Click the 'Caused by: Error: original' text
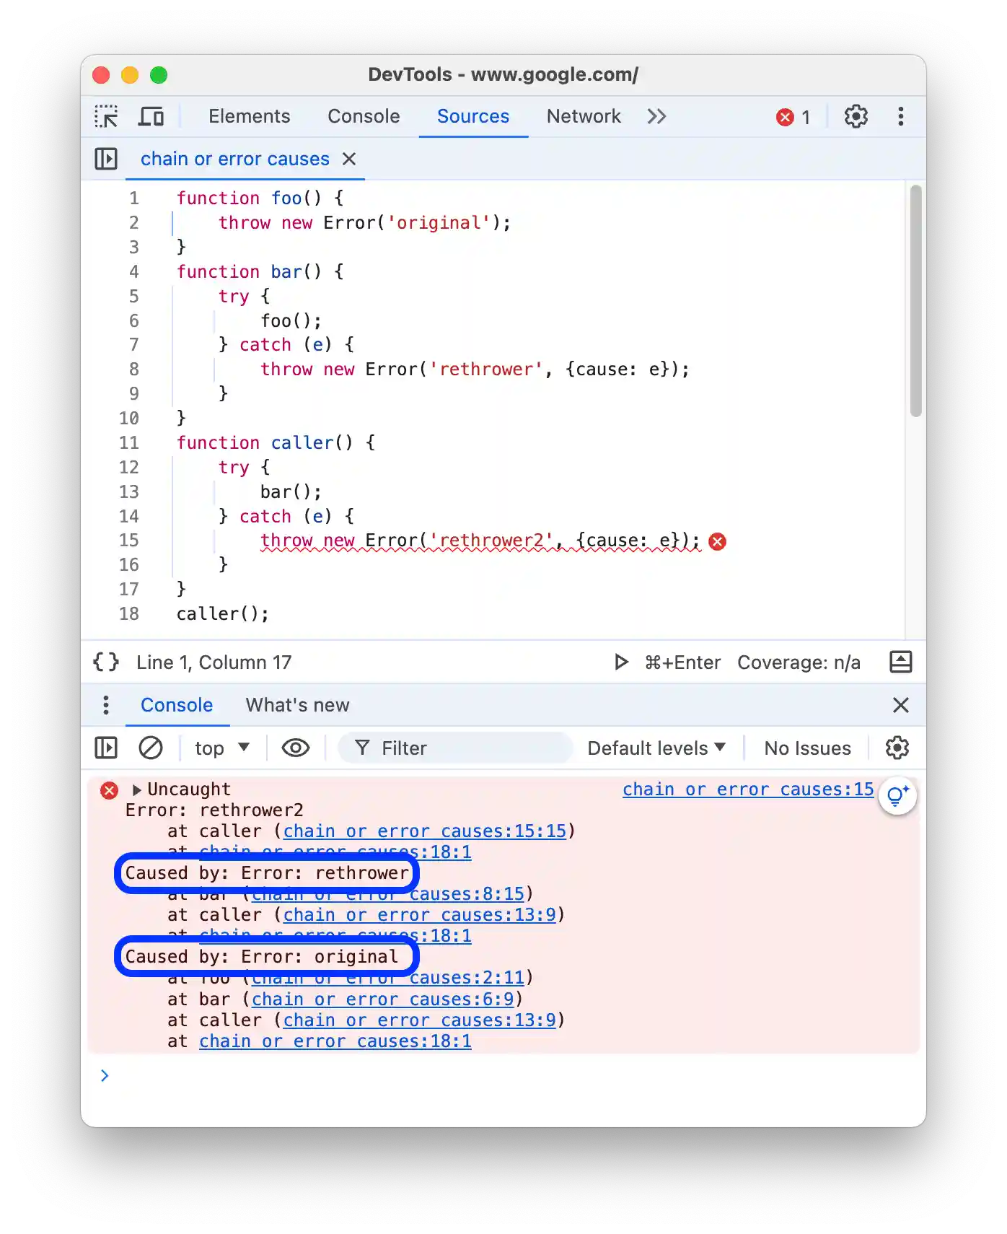The width and height of the screenshot is (1007, 1234). [261, 957]
